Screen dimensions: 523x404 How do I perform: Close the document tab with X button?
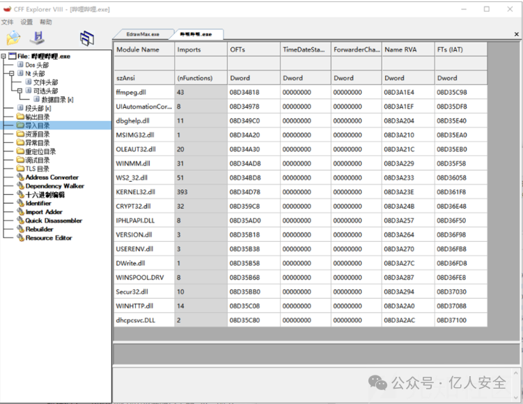click(516, 34)
